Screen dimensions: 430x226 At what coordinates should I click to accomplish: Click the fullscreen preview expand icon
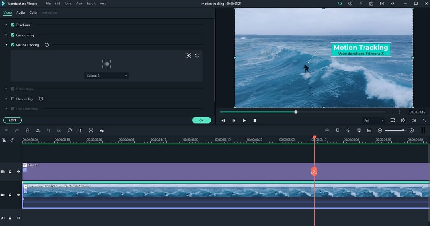pos(424,120)
